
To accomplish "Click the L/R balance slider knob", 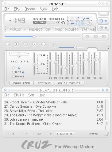I will [19, 56].
